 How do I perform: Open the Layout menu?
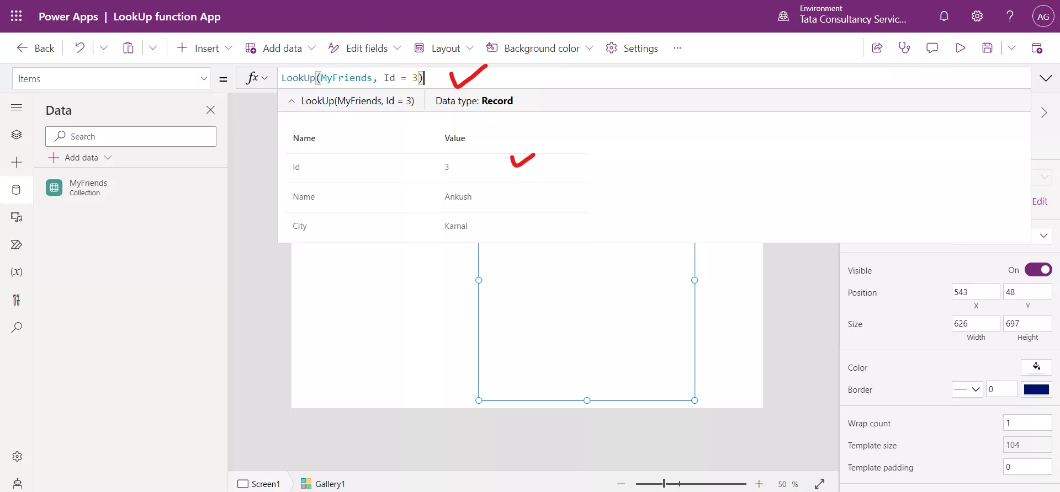click(444, 48)
